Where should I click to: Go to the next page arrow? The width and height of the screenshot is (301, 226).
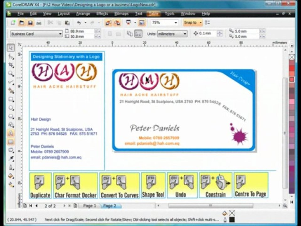64,206
